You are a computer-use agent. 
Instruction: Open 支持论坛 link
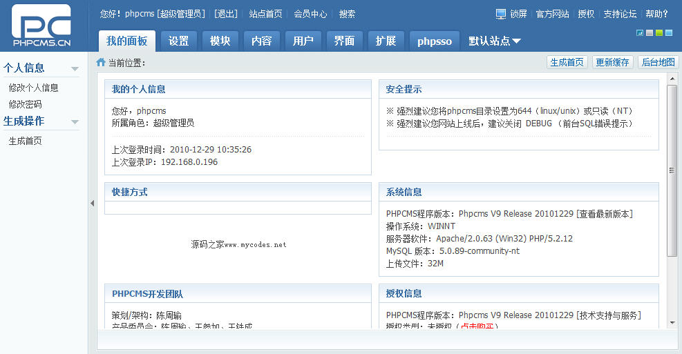click(x=620, y=14)
